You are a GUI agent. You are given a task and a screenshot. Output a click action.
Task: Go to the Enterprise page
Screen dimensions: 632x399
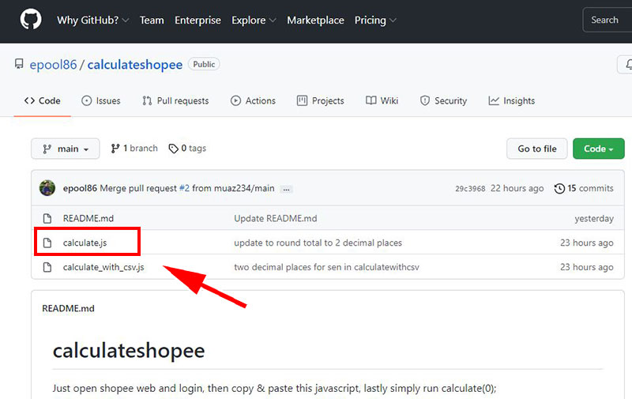(x=197, y=21)
